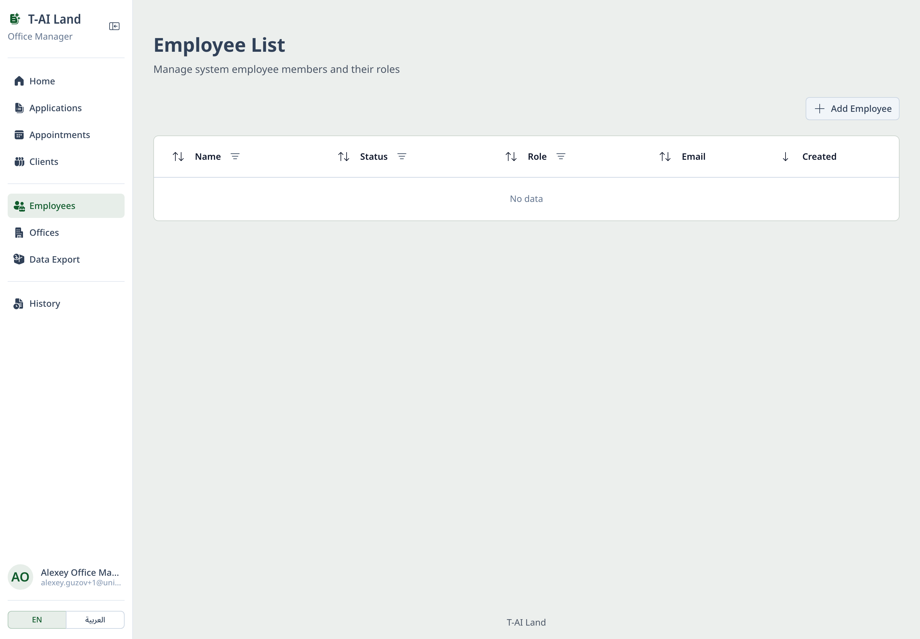The image size is (920, 639).
Task: Click the Email column header
Action: (x=694, y=157)
